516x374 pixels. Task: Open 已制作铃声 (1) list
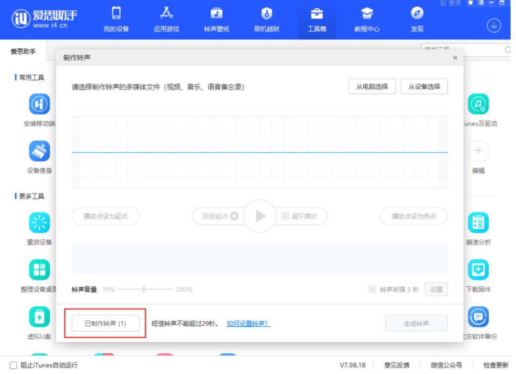pyautogui.click(x=105, y=323)
